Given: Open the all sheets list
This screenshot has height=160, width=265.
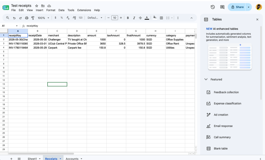Looking at the screenshot, I should coord(19,158).
